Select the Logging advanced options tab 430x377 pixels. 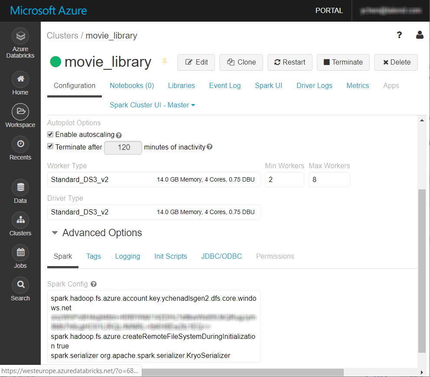pyautogui.click(x=127, y=257)
